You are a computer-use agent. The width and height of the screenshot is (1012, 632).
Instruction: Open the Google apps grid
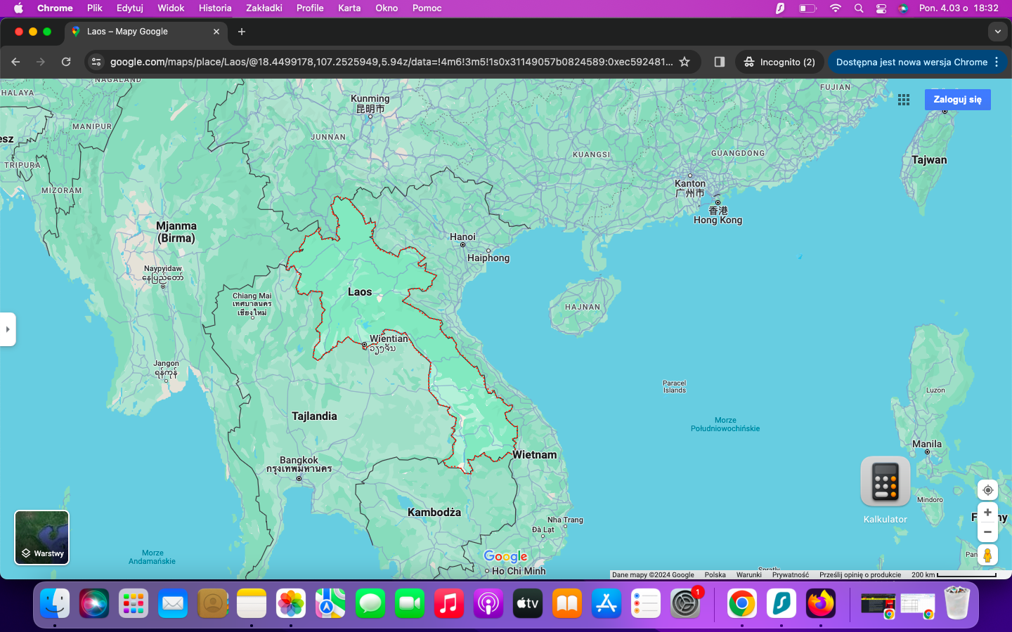(x=904, y=100)
